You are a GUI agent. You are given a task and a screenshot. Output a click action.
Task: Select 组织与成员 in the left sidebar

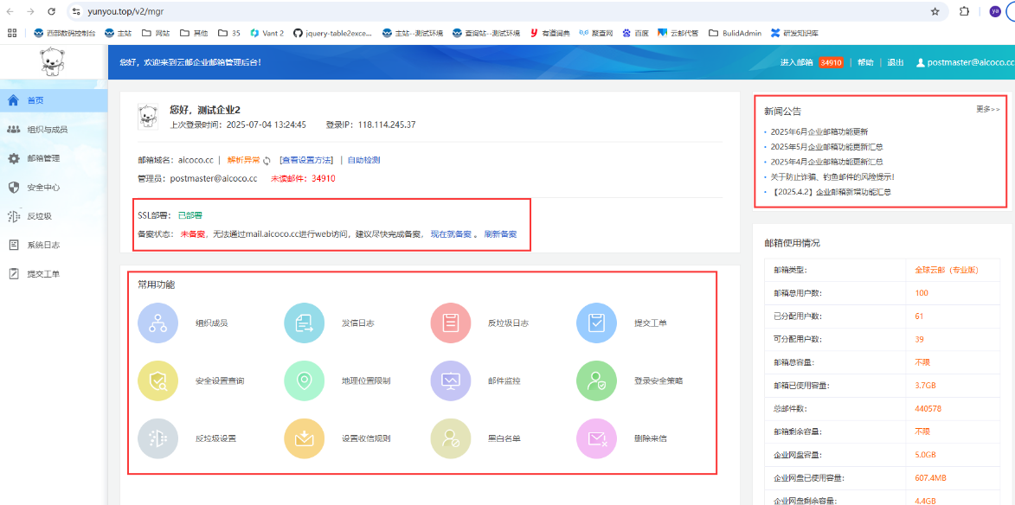tap(47, 130)
